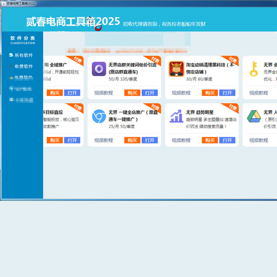Buy 淘宝动销清理黑科技 via 购买
The width and height of the screenshot is (277, 277).
coord(210,93)
